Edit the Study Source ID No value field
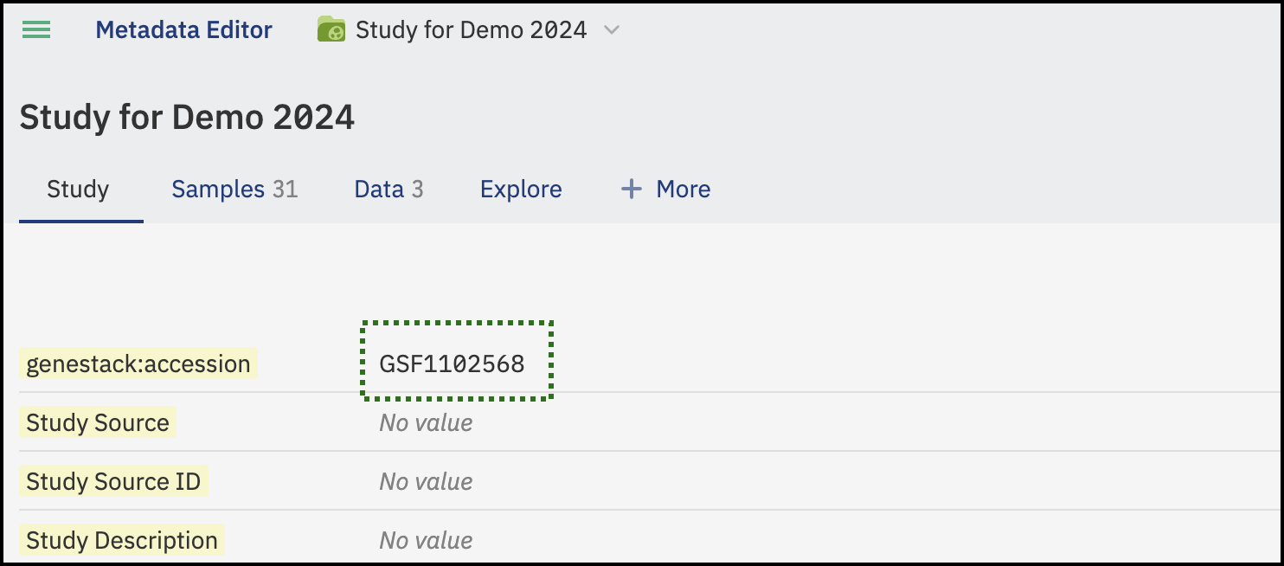 tap(426, 481)
